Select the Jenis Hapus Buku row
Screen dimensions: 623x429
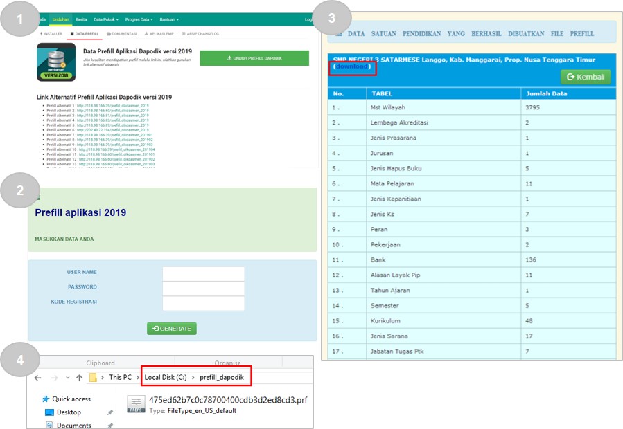point(472,168)
